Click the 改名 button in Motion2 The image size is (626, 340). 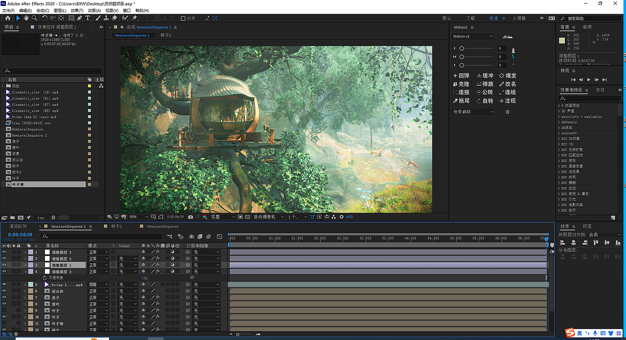pos(508,84)
